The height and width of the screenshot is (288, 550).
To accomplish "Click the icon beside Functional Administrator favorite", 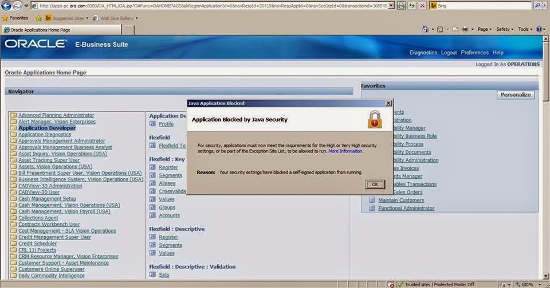I will click(x=372, y=208).
